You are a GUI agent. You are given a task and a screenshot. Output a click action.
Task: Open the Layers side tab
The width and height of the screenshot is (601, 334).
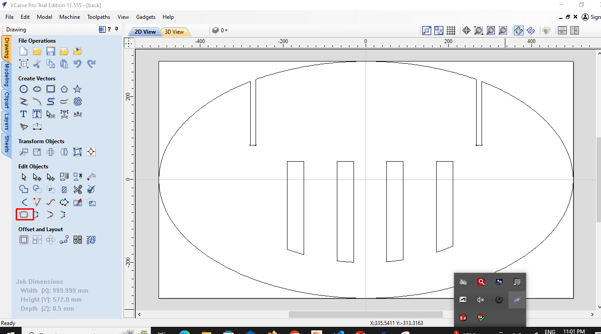click(x=6, y=122)
